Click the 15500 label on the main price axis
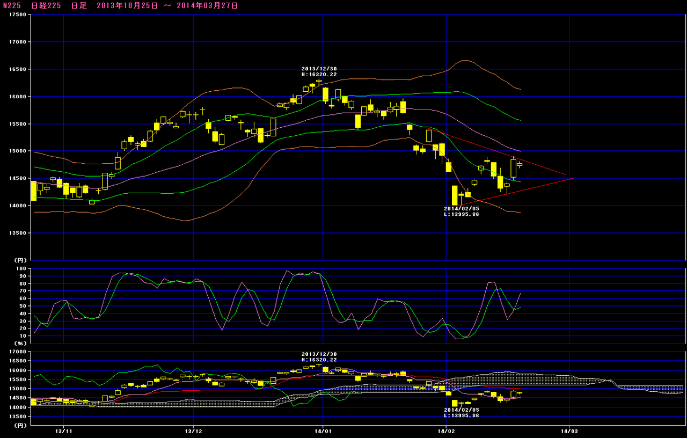687x438 pixels. [18, 124]
